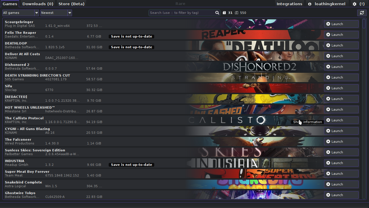369x208 pixels.
Task: Refresh the game library
Action: point(362,13)
